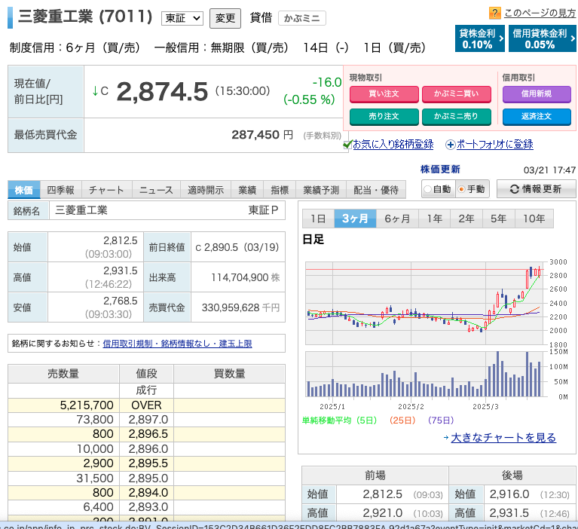Select 2年 chart period
The image size is (578, 529).
click(466, 219)
